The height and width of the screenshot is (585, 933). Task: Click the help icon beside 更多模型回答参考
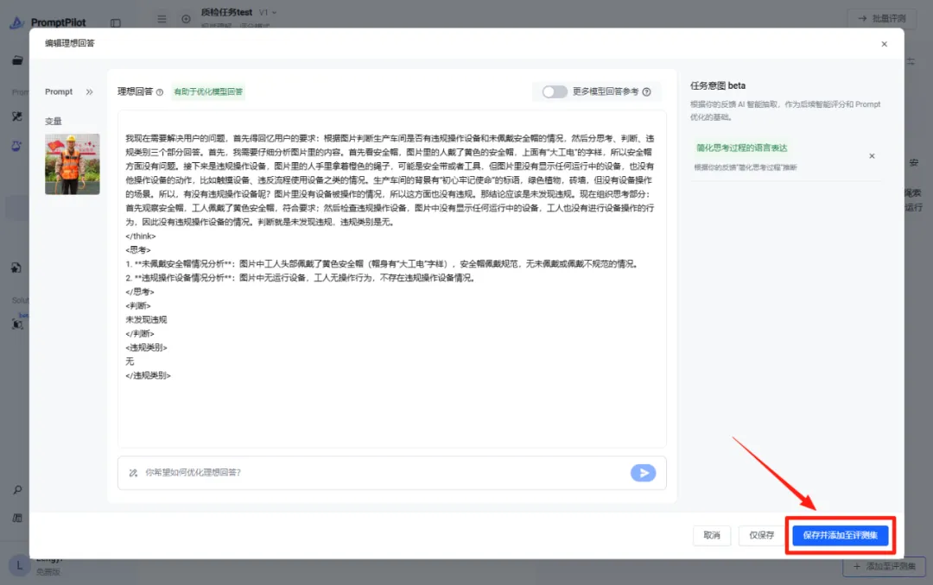click(x=647, y=91)
